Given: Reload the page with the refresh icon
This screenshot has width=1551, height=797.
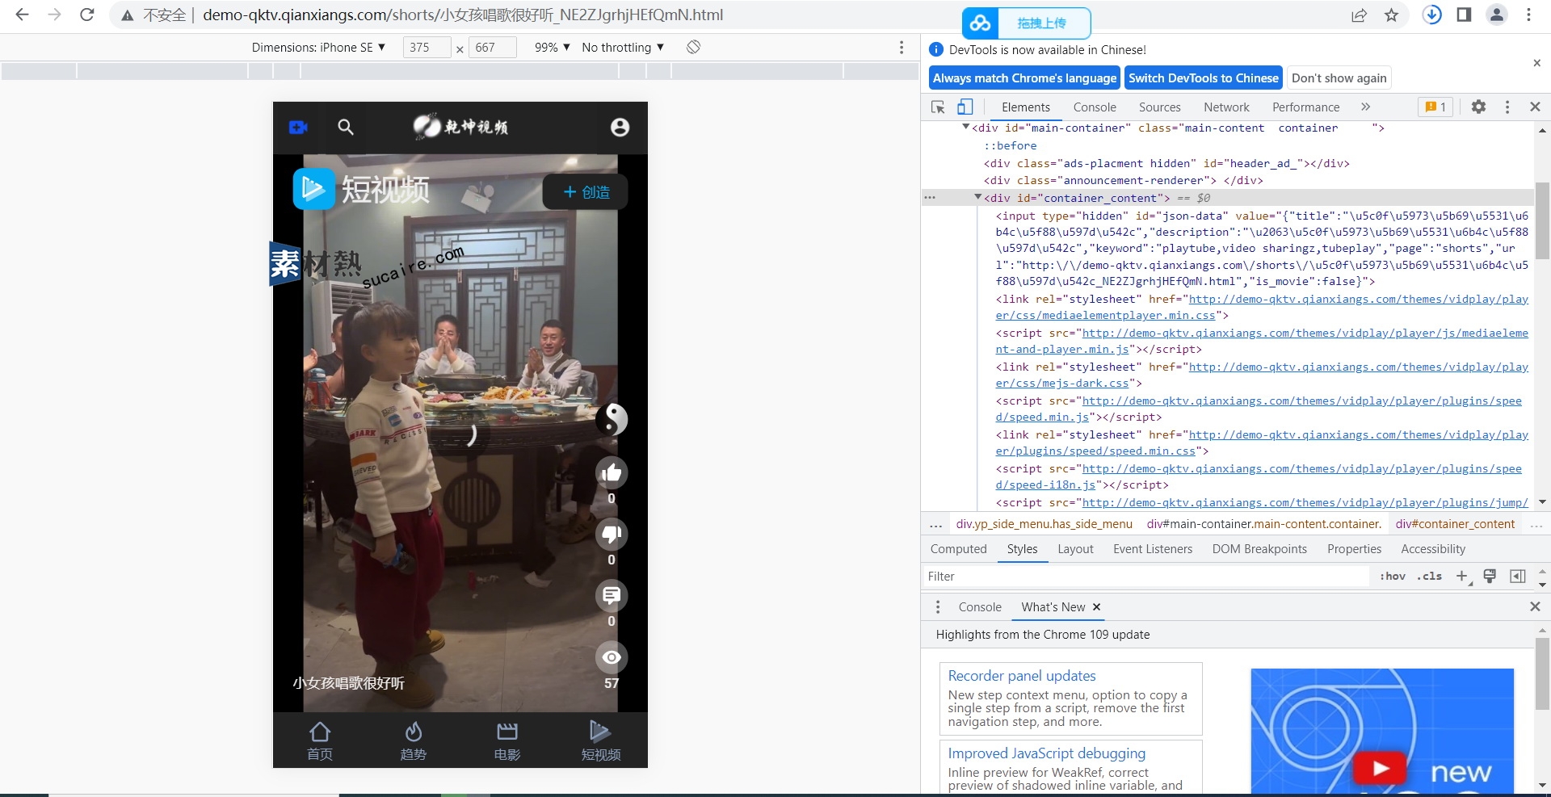Looking at the screenshot, I should pos(87,15).
